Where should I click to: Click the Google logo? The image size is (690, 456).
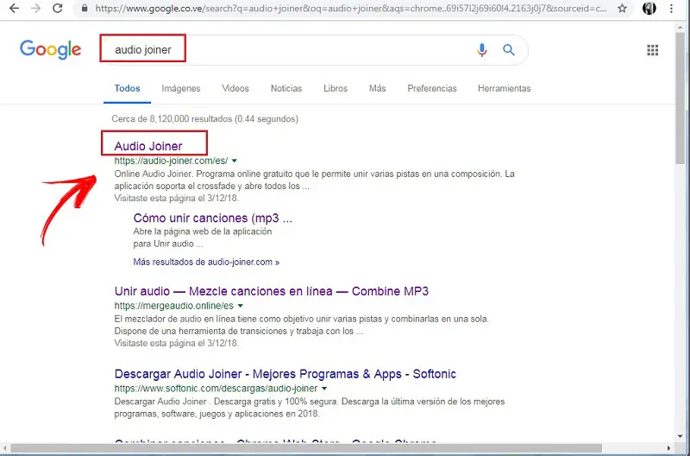pos(51,49)
